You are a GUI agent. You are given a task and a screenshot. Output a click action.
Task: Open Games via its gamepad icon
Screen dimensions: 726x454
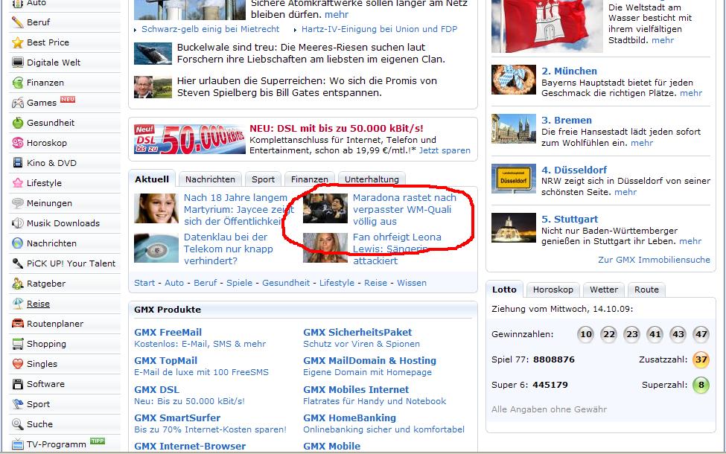pyautogui.click(x=17, y=103)
